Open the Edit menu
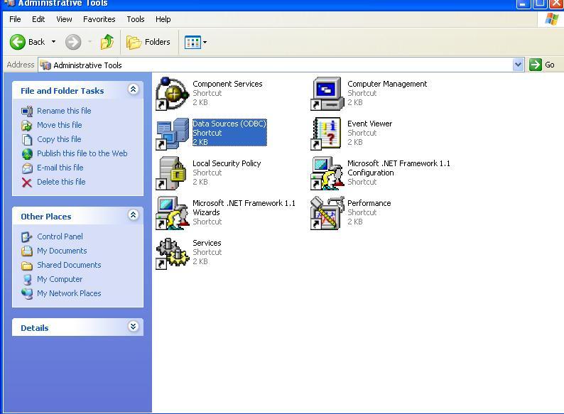The height and width of the screenshot is (414, 564). coord(38,19)
